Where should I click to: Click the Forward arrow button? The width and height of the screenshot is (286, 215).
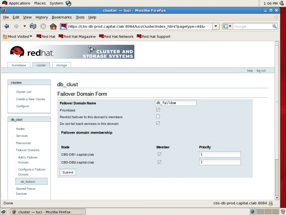click(16, 26)
